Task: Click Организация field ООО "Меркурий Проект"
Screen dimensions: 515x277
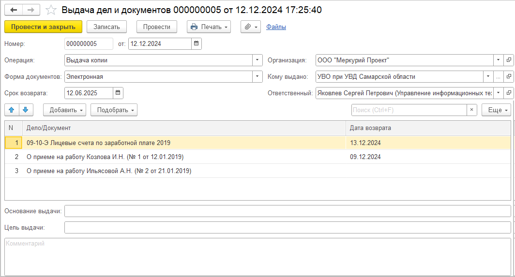Action: [x=405, y=60]
